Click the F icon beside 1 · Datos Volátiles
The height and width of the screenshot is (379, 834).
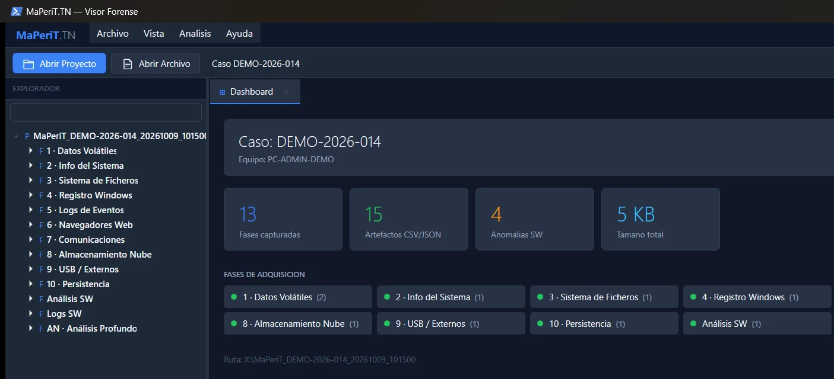point(41,151)
